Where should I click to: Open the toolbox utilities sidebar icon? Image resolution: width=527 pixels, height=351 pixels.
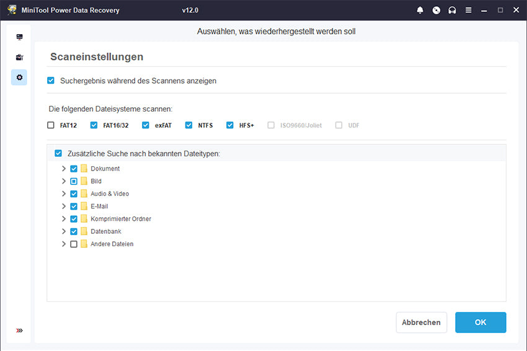(x=19, y=58)
